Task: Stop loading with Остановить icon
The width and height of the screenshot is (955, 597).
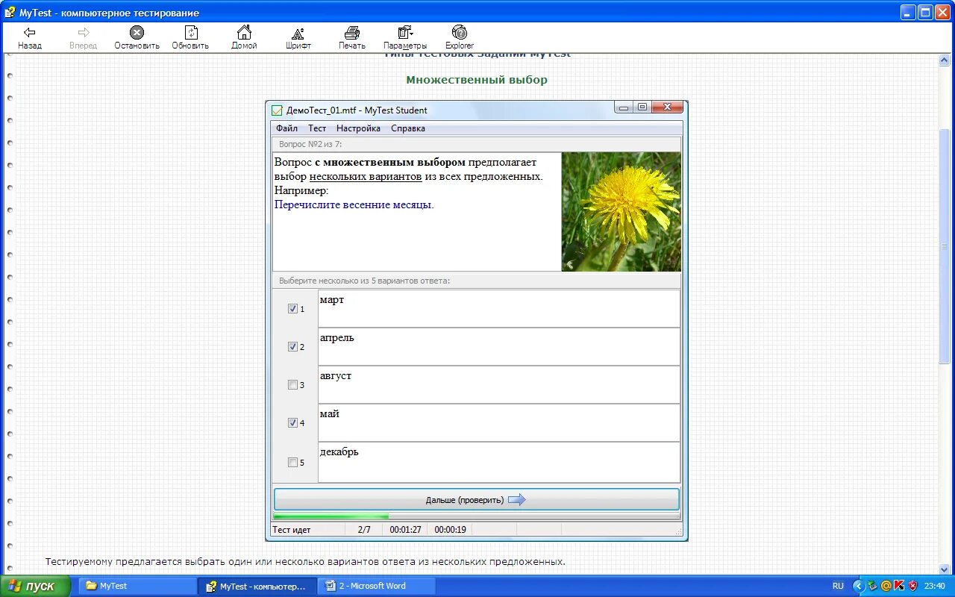Action: 137,32
